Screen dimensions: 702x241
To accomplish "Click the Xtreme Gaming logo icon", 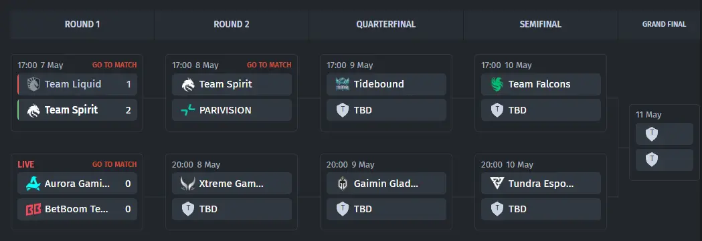I will 188,184.
